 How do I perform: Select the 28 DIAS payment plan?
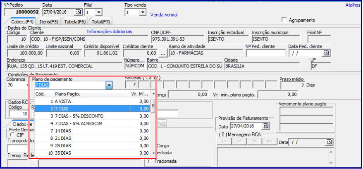pos(92,146)
